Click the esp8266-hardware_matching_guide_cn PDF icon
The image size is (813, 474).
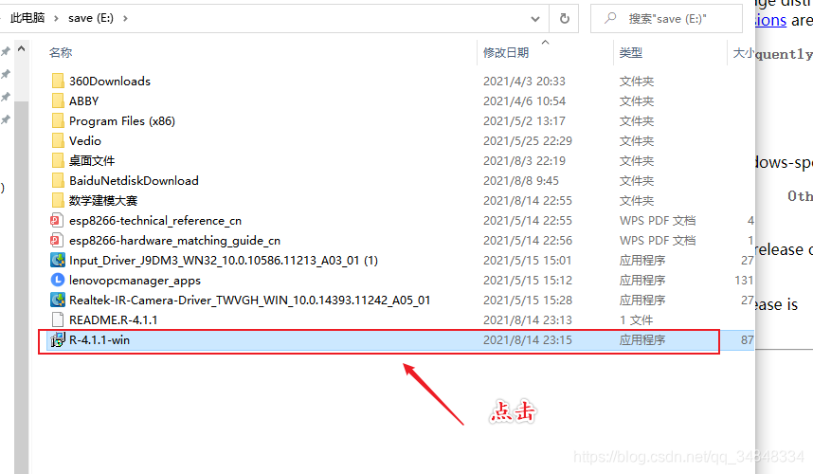[57, 240]
